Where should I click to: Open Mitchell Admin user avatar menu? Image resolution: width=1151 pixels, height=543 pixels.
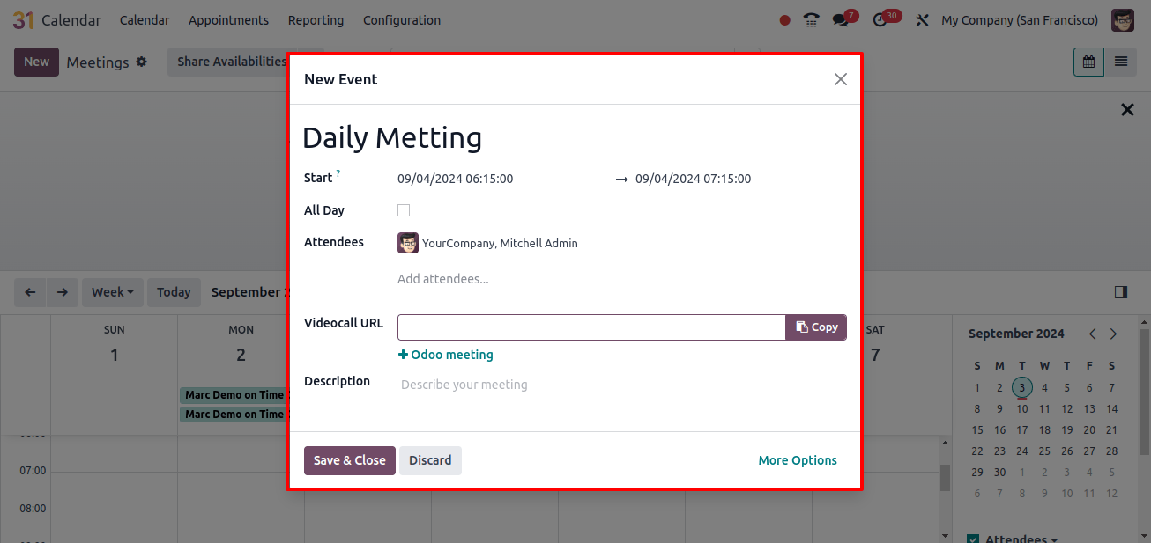pos(1123,20)
